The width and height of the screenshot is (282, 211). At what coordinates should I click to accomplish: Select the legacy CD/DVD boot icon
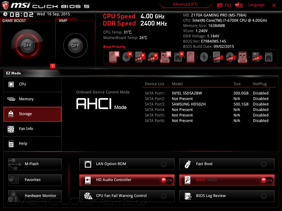point(204,57)
